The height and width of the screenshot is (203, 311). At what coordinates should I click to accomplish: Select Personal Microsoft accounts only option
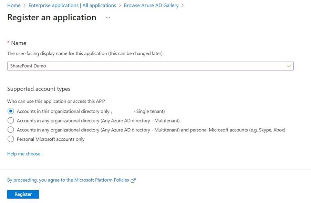pyautogui.click(x=11, y=139)
